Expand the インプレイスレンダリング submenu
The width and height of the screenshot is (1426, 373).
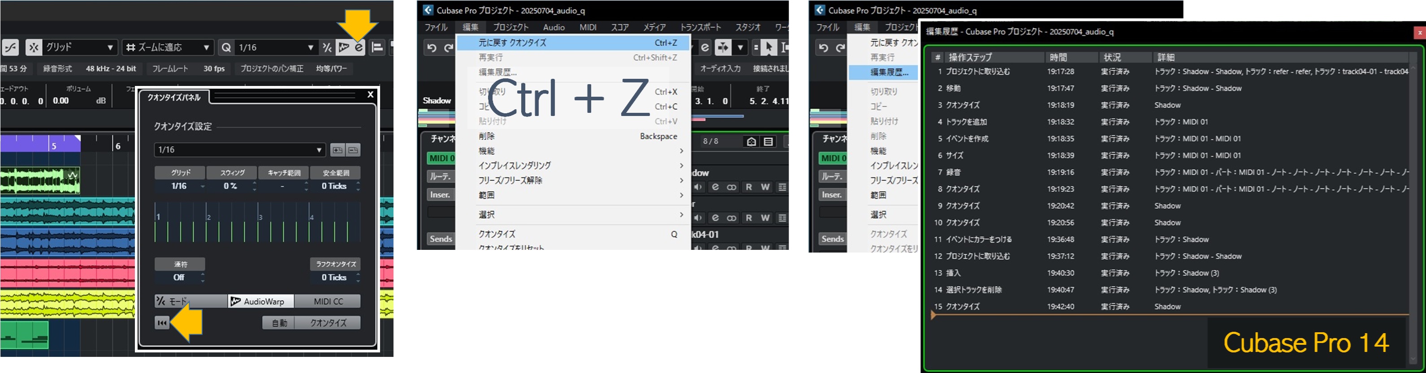[573, 166]
